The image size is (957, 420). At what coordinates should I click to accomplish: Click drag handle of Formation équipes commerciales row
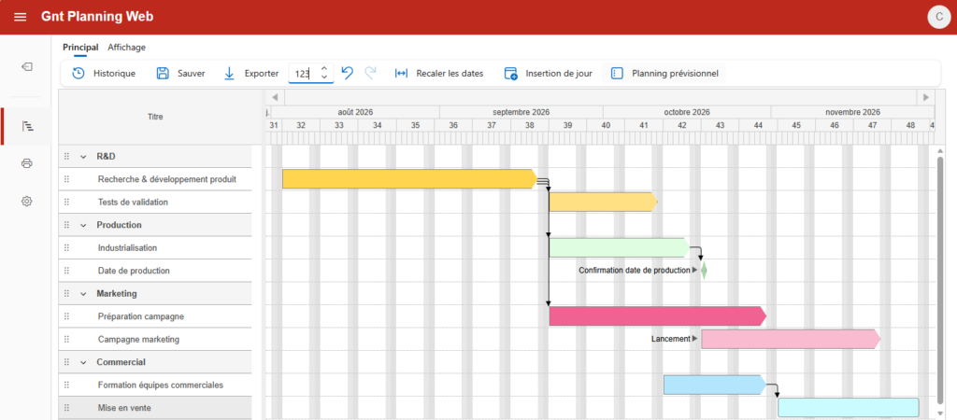click(66, 385)
